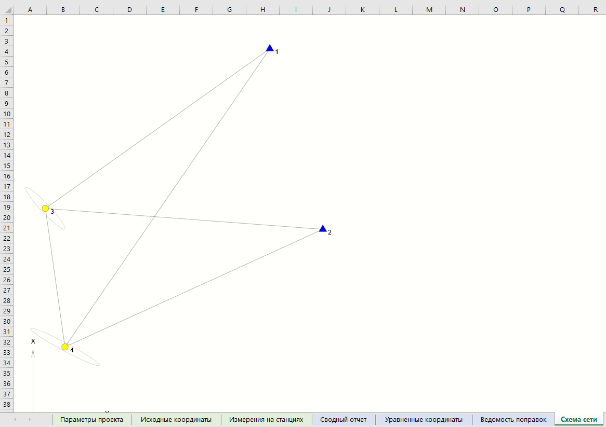Click the left sheet navigation arrow

tap(15, 418)
